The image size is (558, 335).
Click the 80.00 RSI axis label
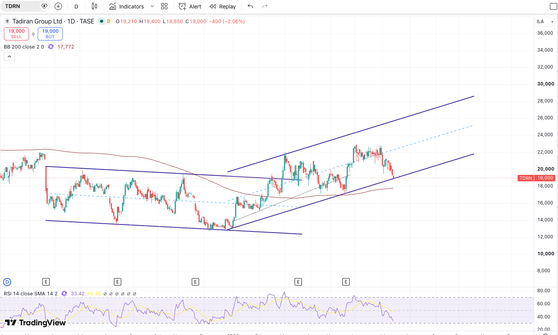coord(544,291)
